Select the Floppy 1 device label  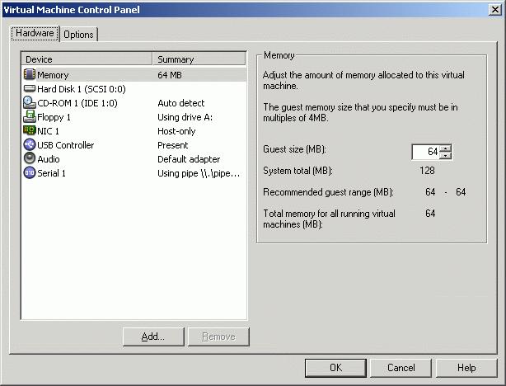coord(54,117)
